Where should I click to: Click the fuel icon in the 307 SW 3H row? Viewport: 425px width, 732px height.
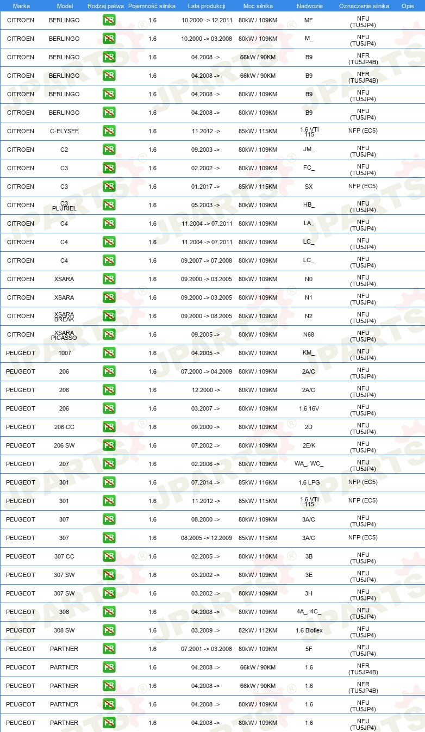coord(109,593)
